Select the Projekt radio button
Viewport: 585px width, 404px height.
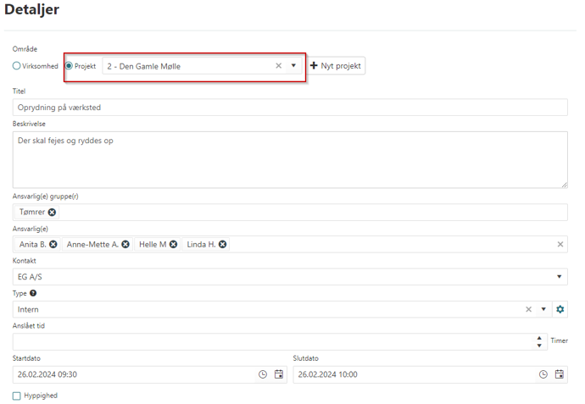[x=69, y=65]
